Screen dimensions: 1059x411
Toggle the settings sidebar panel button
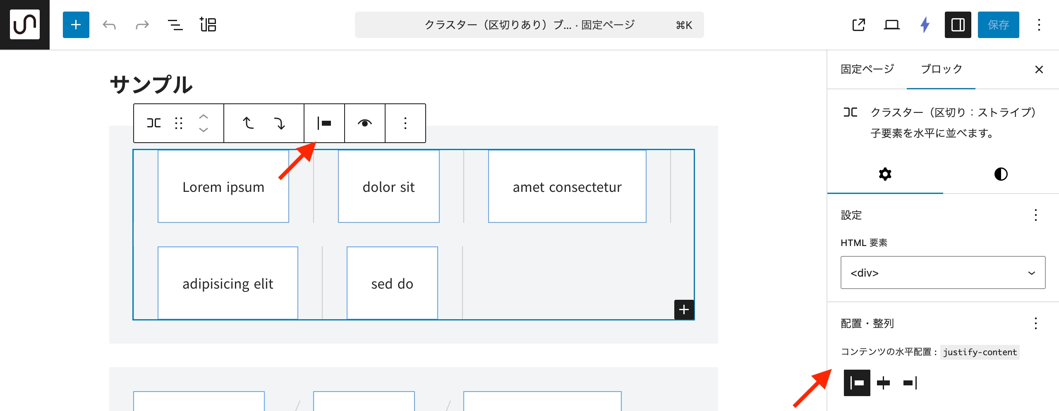coord(958,25)
